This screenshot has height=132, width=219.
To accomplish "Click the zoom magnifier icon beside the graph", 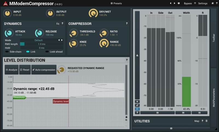I will pos(126,120).
